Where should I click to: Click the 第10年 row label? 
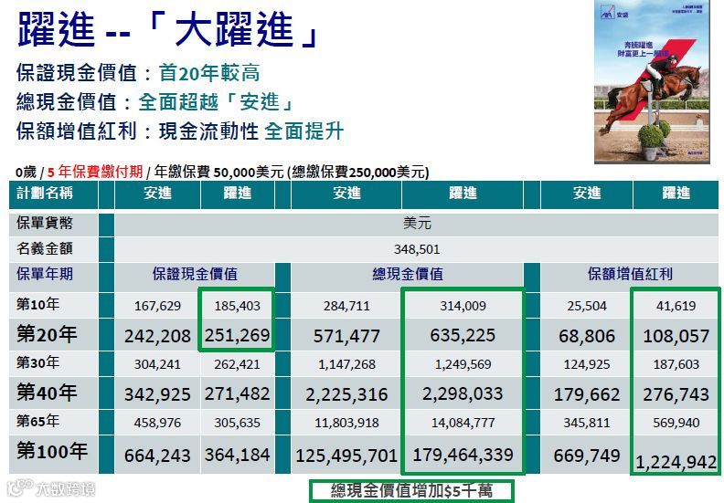tap(37, 304)
